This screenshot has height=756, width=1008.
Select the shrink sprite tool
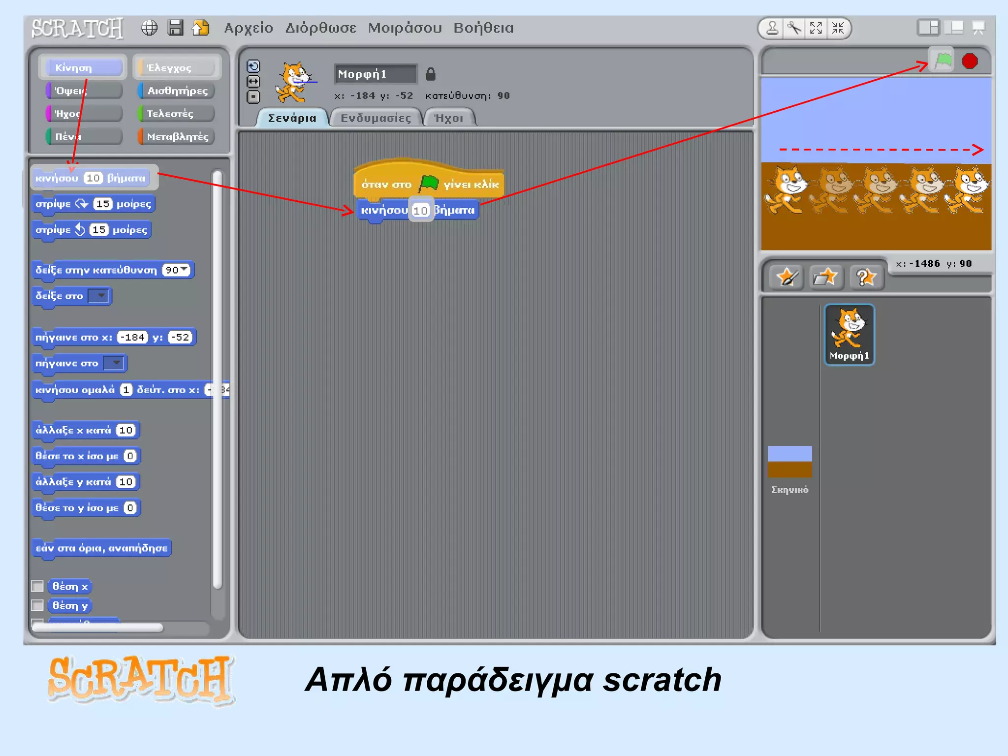click(x=838, y=28)
